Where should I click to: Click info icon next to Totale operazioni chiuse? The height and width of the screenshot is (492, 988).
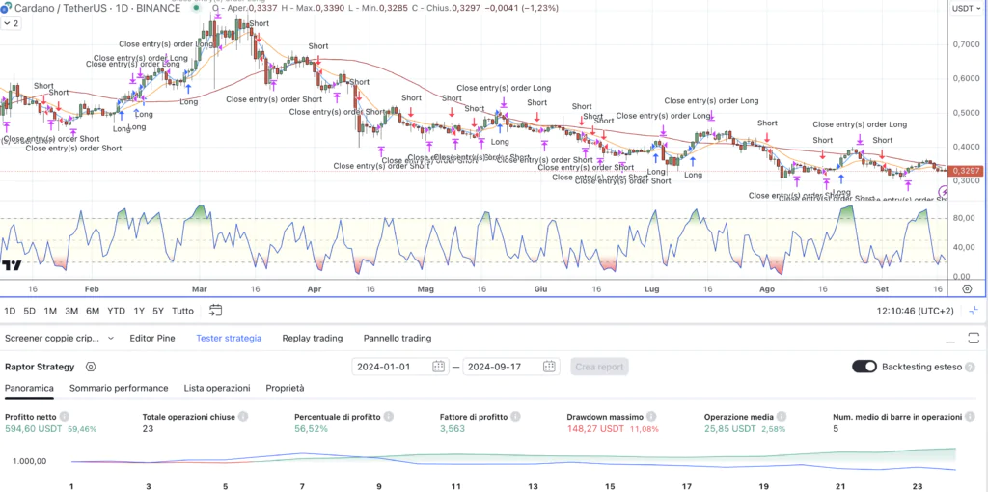click(243, 417)
